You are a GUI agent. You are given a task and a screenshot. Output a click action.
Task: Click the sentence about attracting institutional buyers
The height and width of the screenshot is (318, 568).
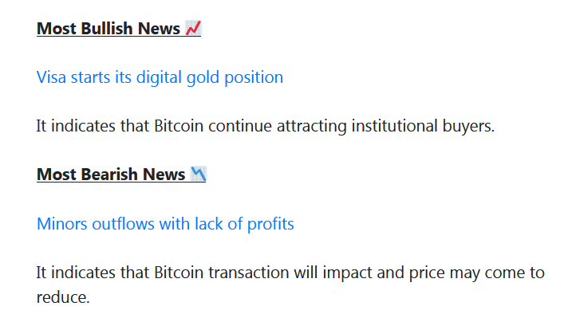(266, 126)
